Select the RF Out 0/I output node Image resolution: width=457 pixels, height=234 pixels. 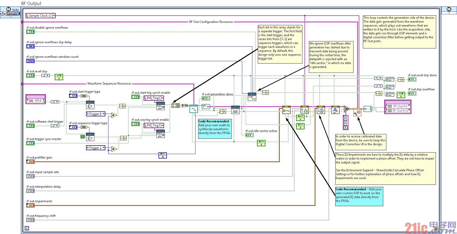[398, 106]
